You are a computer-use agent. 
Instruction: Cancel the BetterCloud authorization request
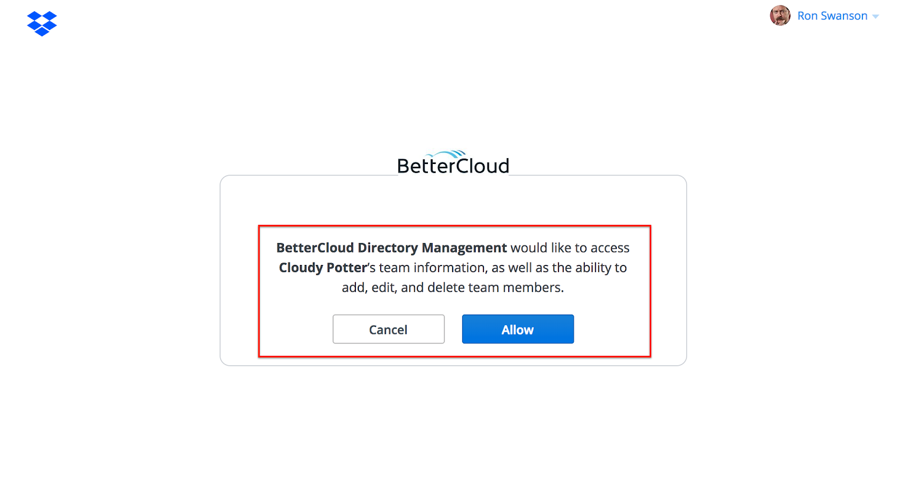pos(388,329)
